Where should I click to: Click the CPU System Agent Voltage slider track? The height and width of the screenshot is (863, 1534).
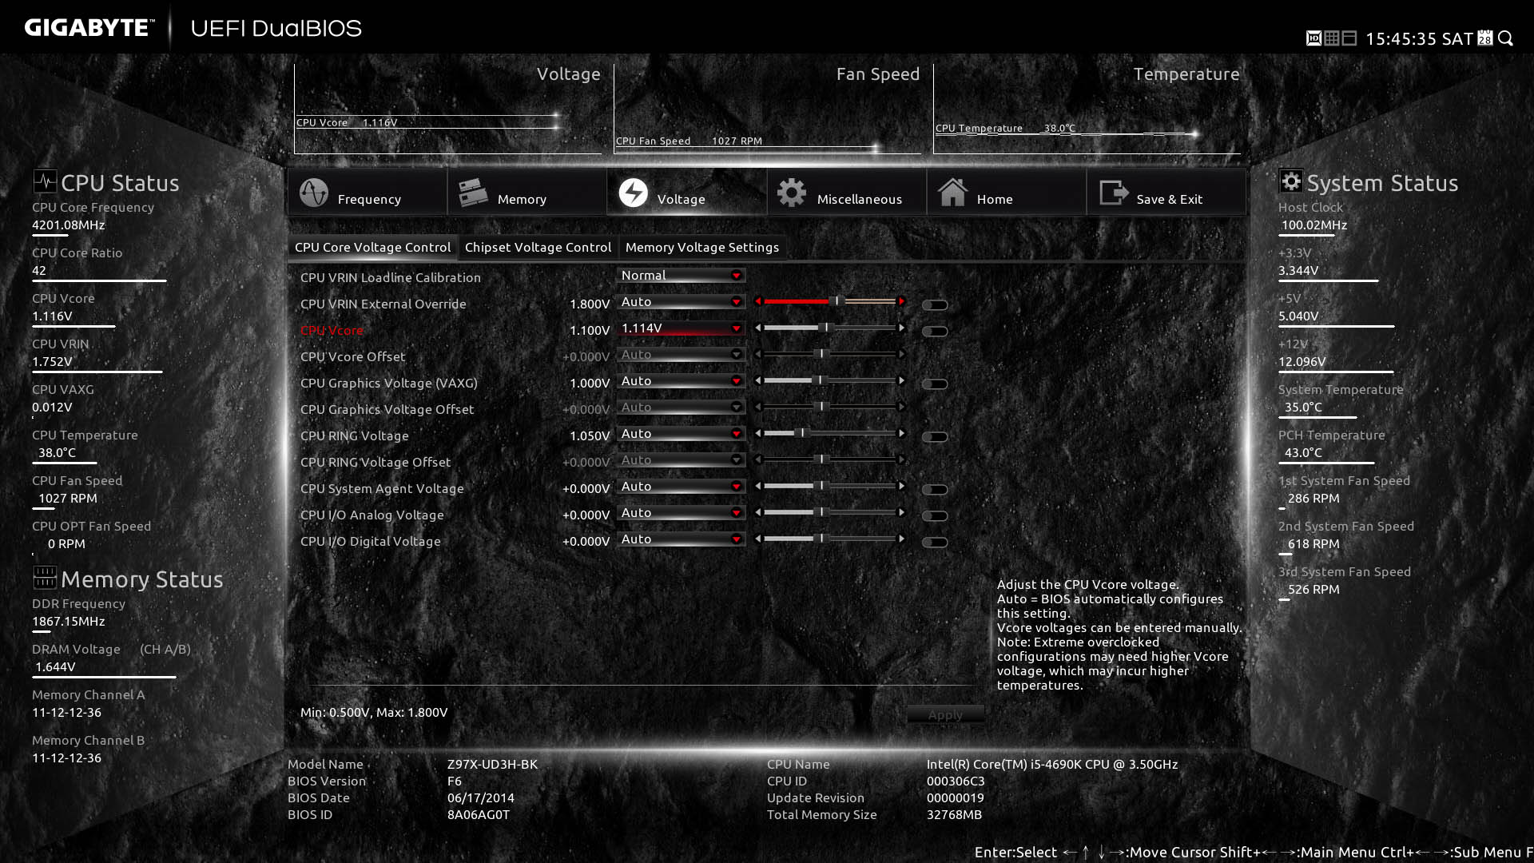831,486
